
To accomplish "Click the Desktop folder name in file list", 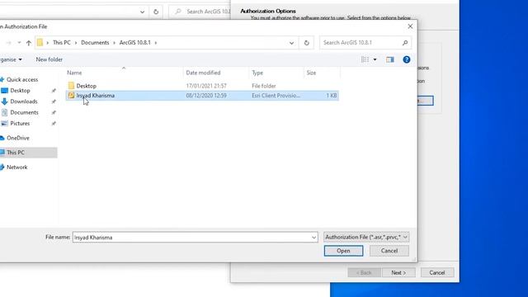I will click(x=86, y=86).
